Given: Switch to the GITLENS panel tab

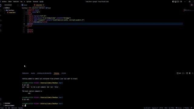Looking at the screenshot, I should pos(64,73).
